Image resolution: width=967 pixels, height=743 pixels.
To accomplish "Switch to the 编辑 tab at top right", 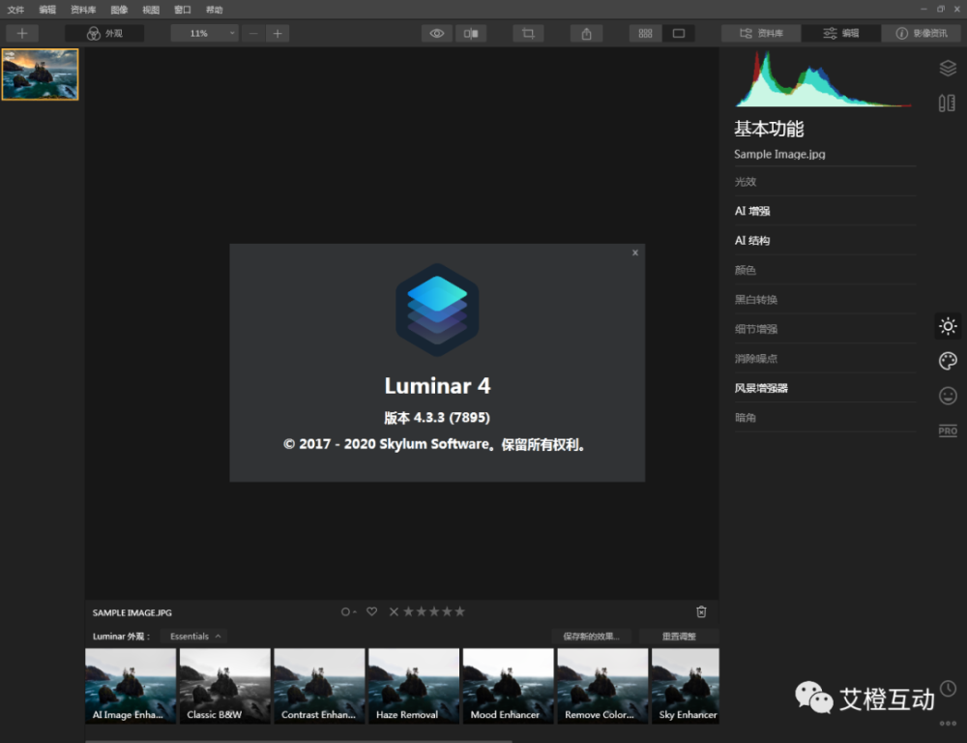I will (840, 33).
